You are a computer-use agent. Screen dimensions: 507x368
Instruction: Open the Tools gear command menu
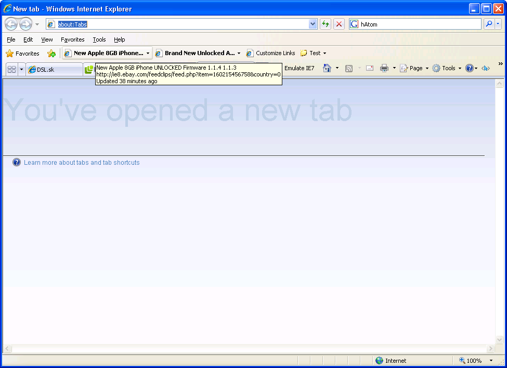pyautogui.click(x=447, y=68)
